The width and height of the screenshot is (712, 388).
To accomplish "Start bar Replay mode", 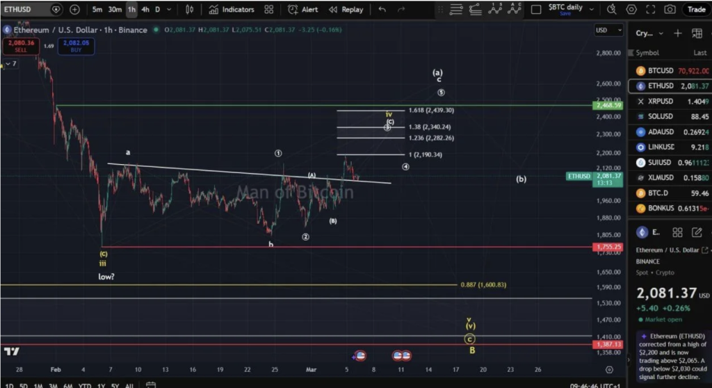I will (x=346, y=9).
